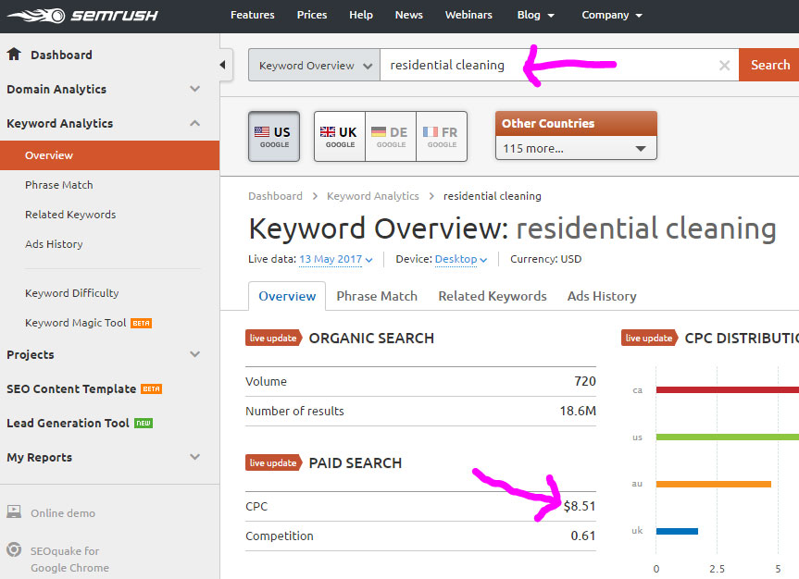Screen dimensions: 799x579
Task: Open Webinars in top navigation
Action: pos(468,16)
